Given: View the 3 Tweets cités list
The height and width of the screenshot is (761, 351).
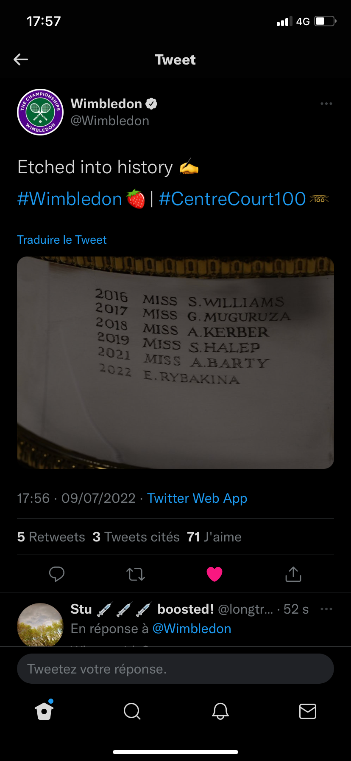Looking at the screenshot, I should click(136, 537).
